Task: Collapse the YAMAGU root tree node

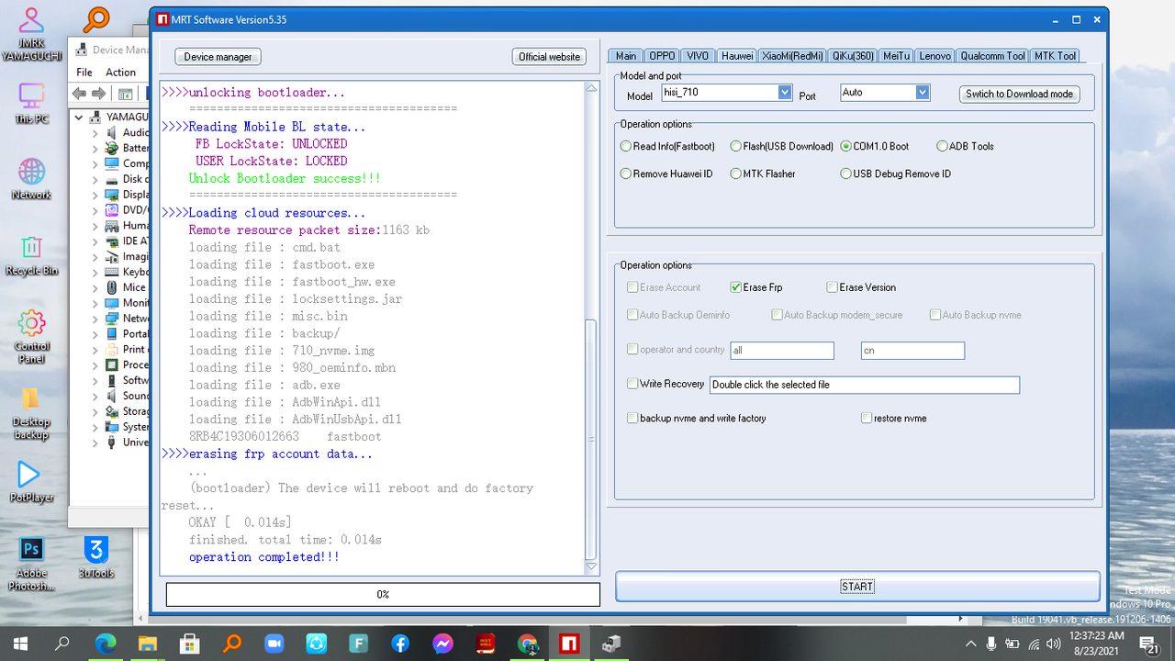Action: (x=80, y=118)
